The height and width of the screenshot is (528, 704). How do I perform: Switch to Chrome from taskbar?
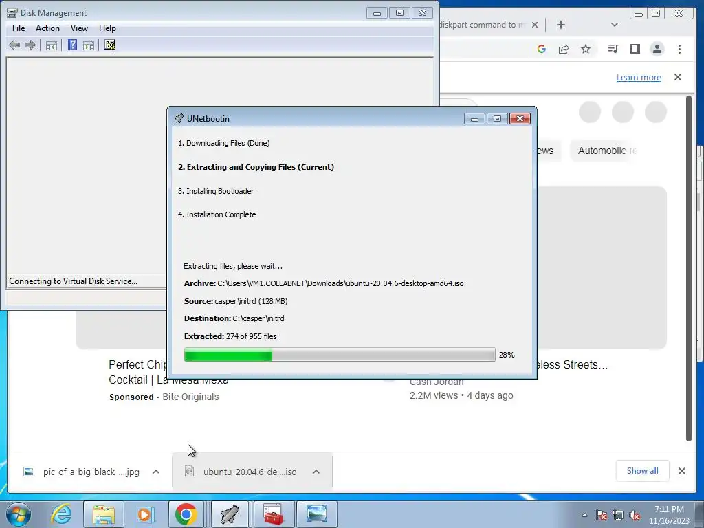[186, 514]
